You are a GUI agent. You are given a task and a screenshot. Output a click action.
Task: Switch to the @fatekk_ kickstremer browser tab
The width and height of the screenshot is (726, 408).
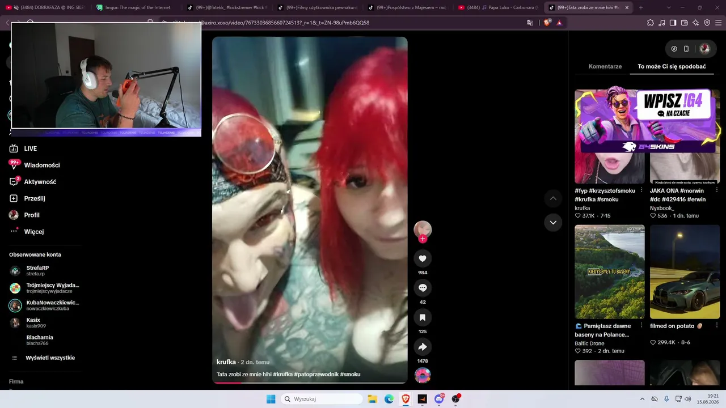227,7
